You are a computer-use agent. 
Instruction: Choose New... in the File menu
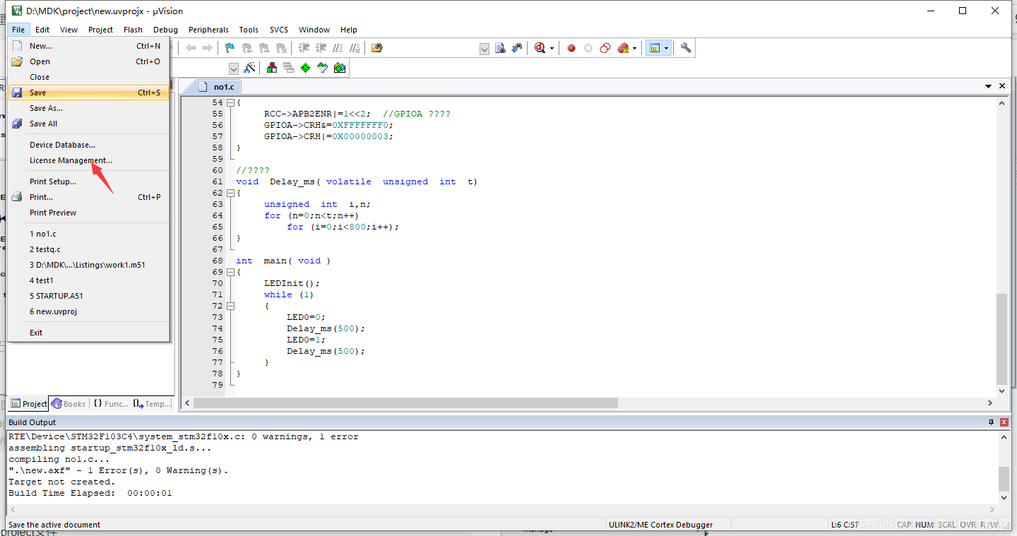click(88, 46)
